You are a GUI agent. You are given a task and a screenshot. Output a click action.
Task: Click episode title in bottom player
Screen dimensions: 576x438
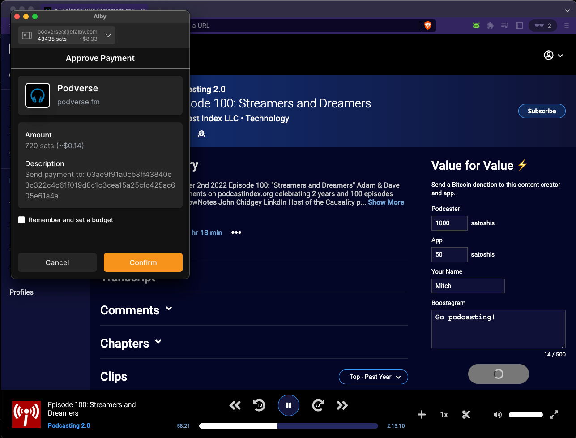tap(92, 409)
